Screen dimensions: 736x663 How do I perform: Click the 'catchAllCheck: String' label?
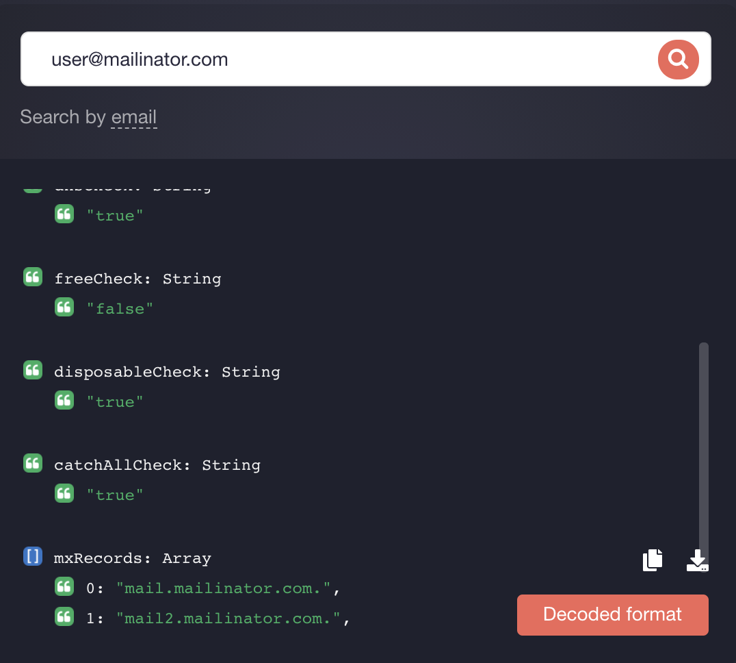pyautogui.click(x=157, y=464)
